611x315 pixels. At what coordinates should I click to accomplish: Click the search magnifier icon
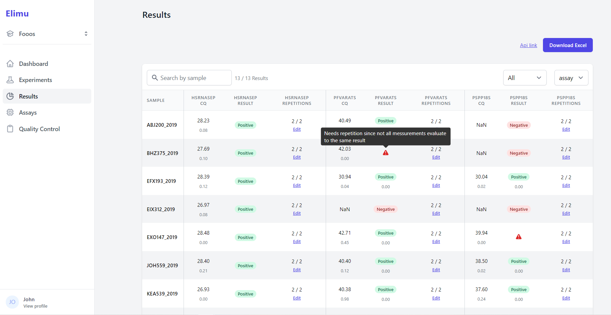pos(155,78)
